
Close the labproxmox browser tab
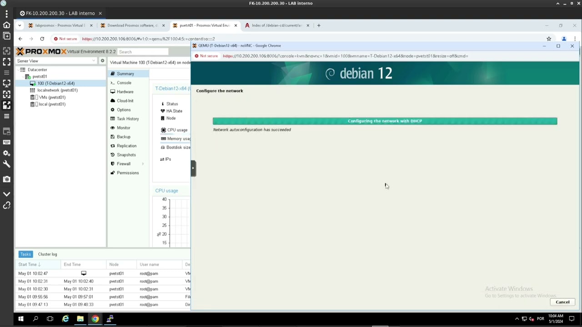(91, 25)
